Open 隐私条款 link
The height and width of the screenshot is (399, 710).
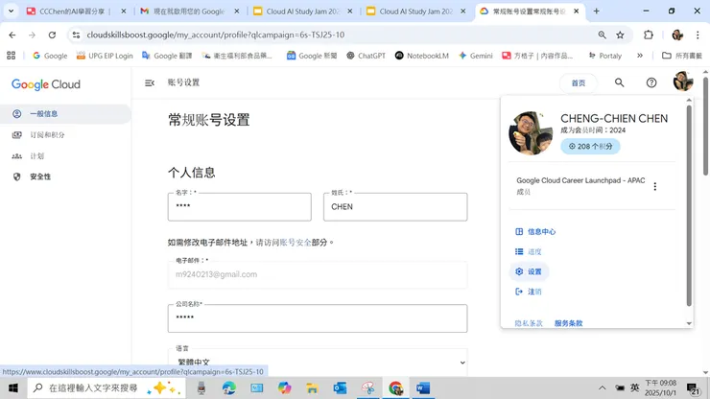pyautogui.click(x=529, y=323)
